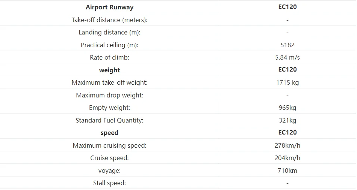
Task: Select the Maximum take-off weight label
Action: click(109, 82)
